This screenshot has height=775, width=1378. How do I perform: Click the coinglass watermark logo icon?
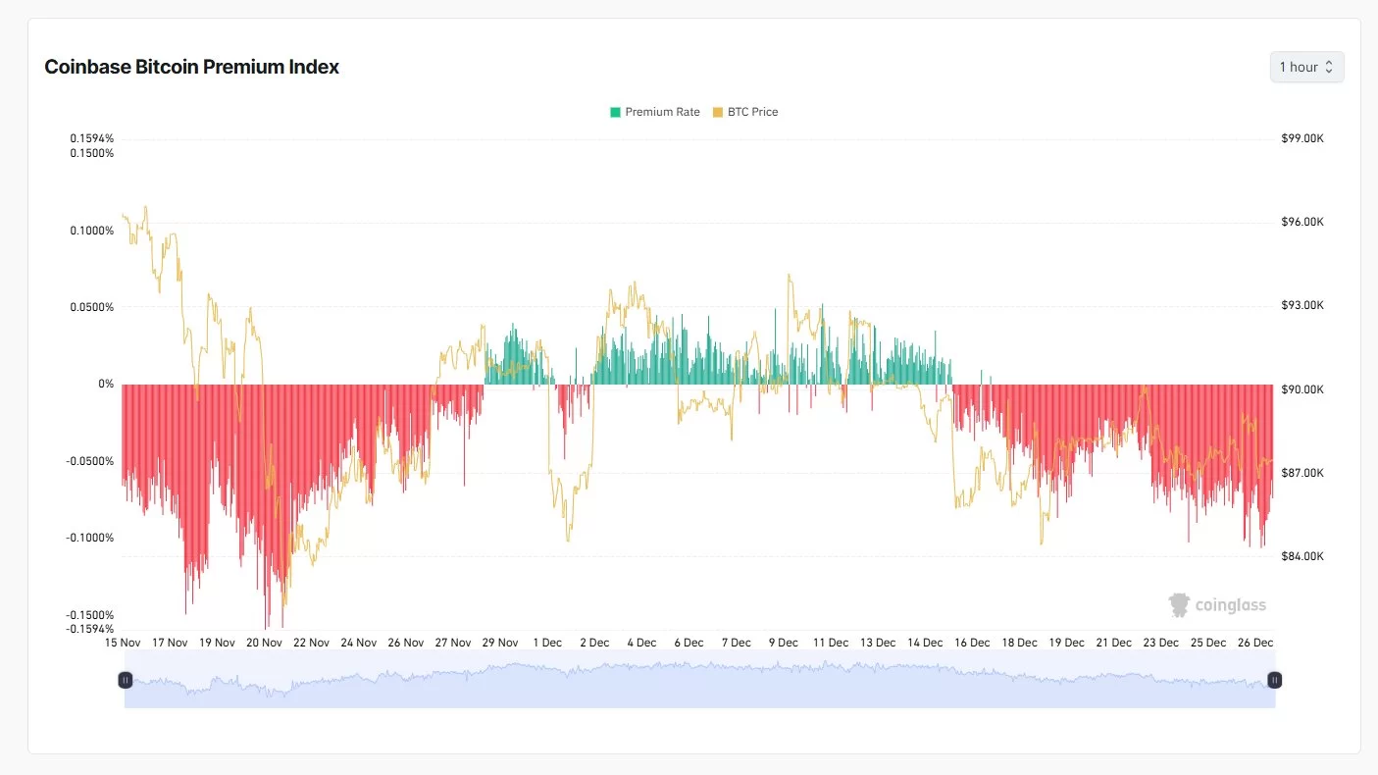click(x=1179, y=604)
